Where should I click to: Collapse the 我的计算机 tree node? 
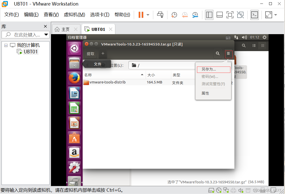click(6, 45)
